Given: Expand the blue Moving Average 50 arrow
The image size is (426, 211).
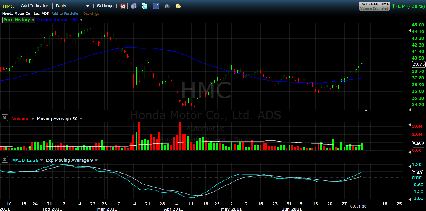Looking at the screenshot, I should point(81,20).
